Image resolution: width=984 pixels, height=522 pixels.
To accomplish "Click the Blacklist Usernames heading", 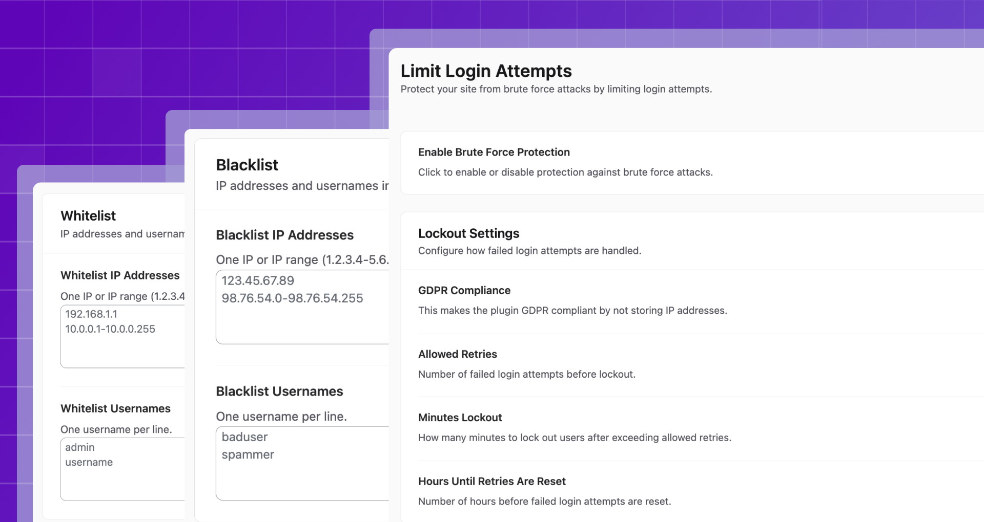I will 279,391.
